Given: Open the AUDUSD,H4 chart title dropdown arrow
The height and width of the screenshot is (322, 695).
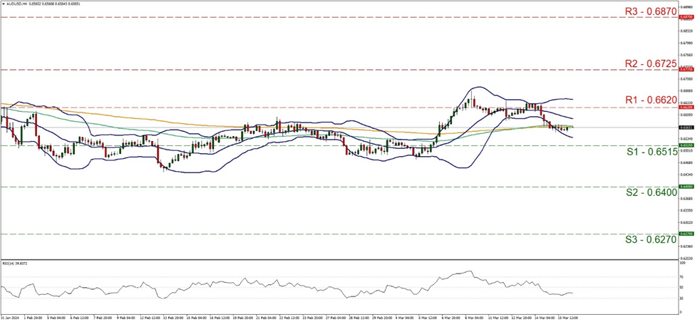Looking at the screenshot, I should point(4,4).
